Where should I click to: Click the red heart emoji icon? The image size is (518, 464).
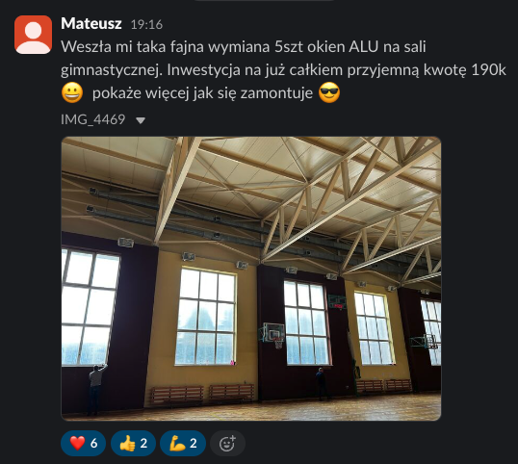point(77,443)
